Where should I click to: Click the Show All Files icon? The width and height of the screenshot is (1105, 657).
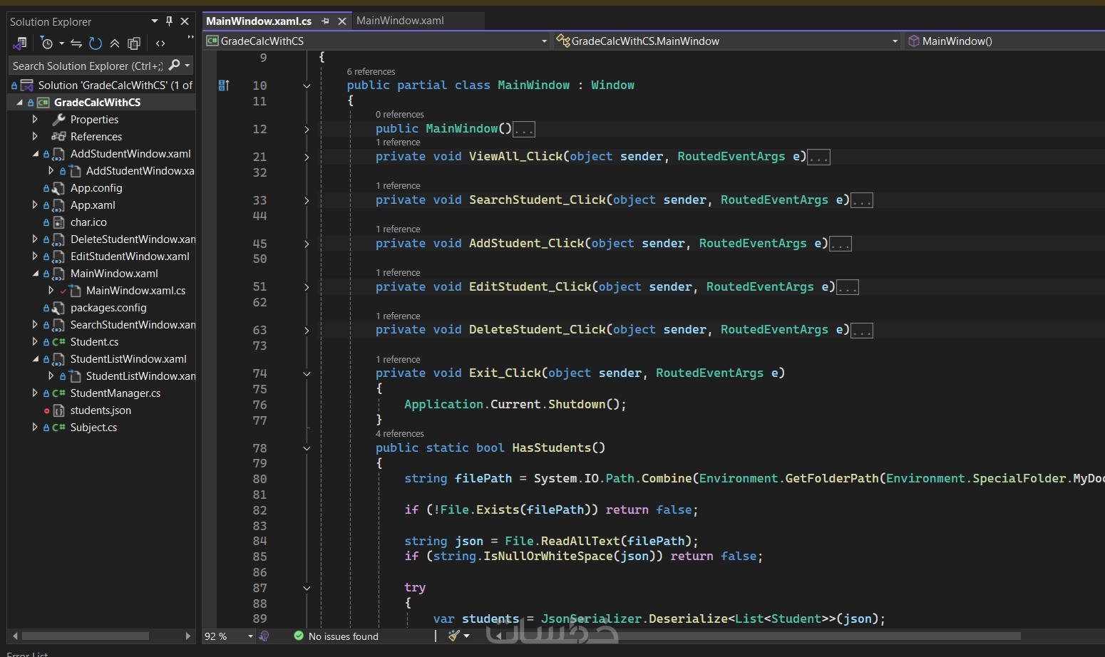click(x=133, y=43)
